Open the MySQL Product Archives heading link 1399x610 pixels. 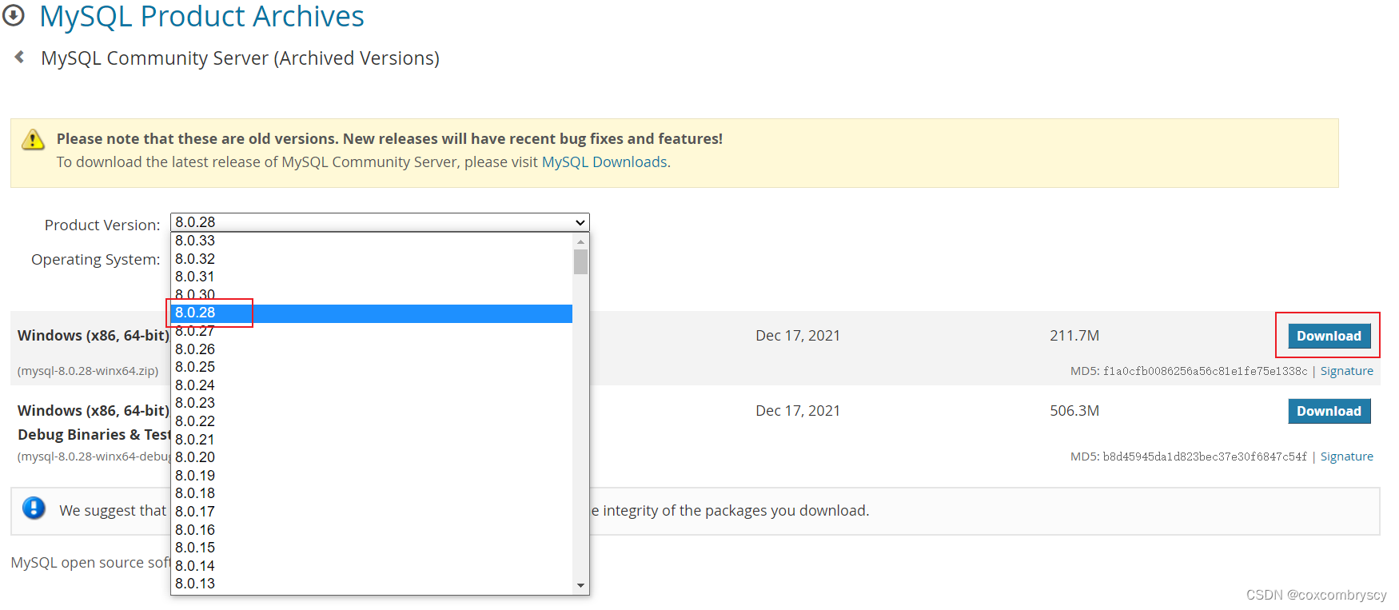pyautogui.click(x=201, y=16)
